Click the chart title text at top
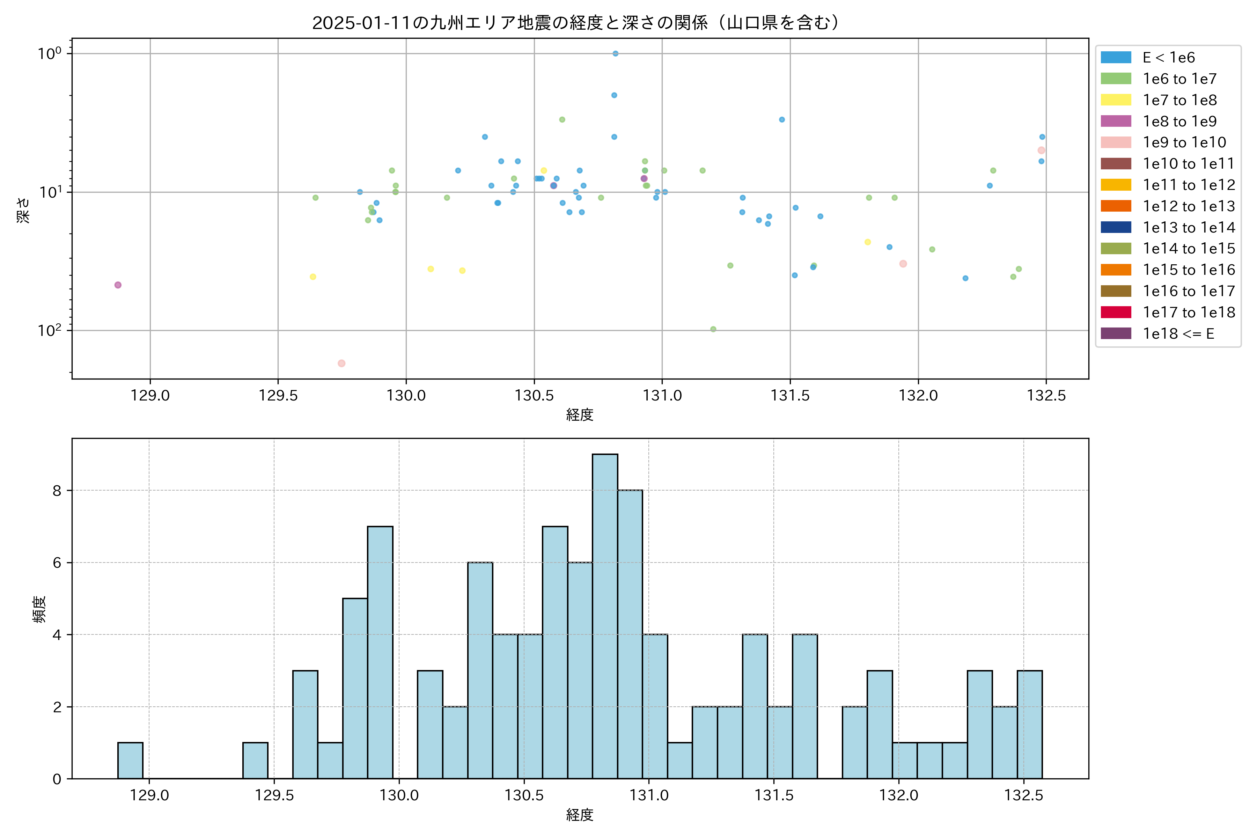Viewport: 1257px width, 838px height. pos(577,22)
